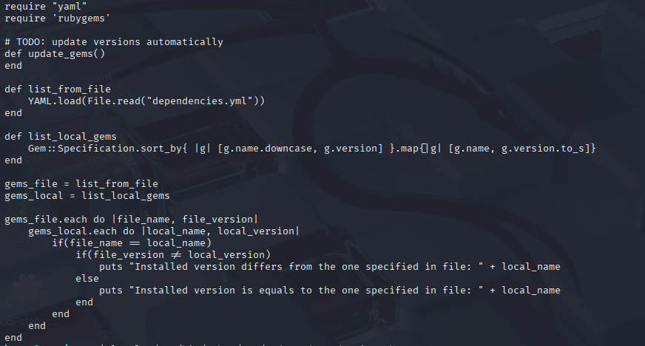Click the require "yaml" line
Image resolution: width=645 pixels, height=346 pixels.
[46, 7]
